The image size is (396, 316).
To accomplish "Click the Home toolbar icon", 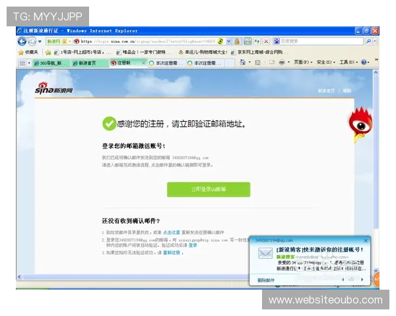I will coord(242,63).
